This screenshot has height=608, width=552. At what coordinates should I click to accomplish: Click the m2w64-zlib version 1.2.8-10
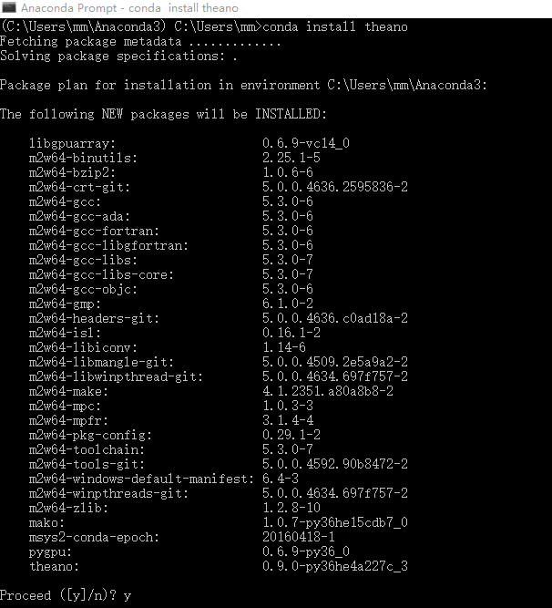(291, 508)
